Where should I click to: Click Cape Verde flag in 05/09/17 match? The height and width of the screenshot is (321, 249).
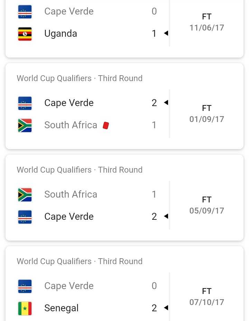point(25,217)
